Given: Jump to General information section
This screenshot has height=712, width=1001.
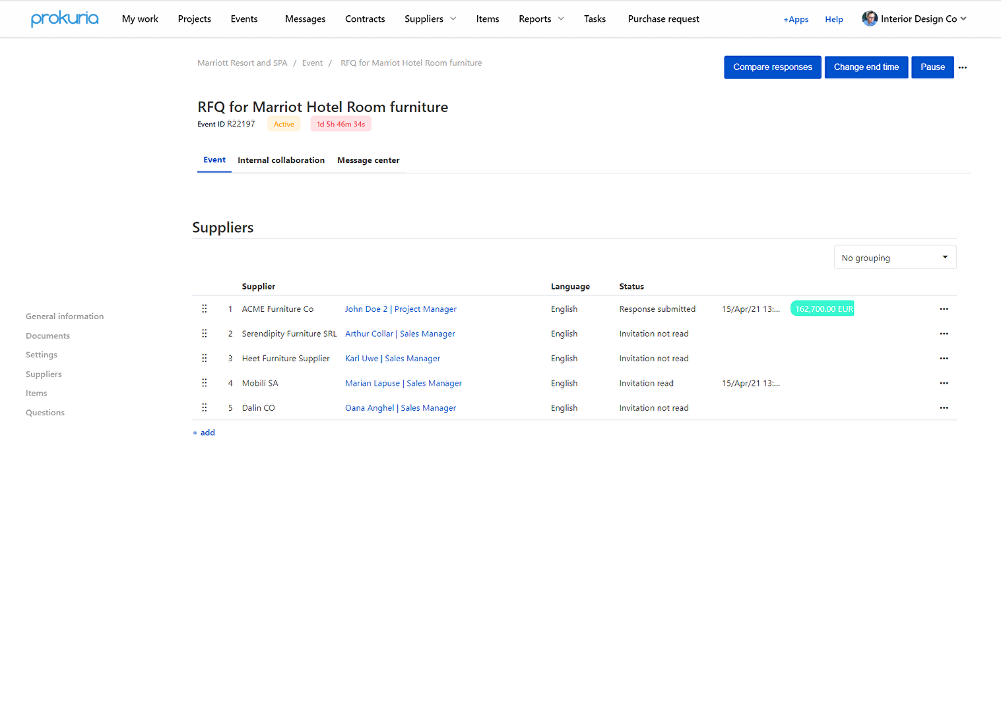Looking at the screenshot, I should [65, 316].
